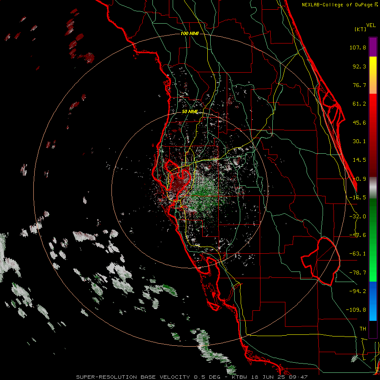
Task: Click the 18 JUN 25 09:47 timestamp
Action: (x=279, y=377)
